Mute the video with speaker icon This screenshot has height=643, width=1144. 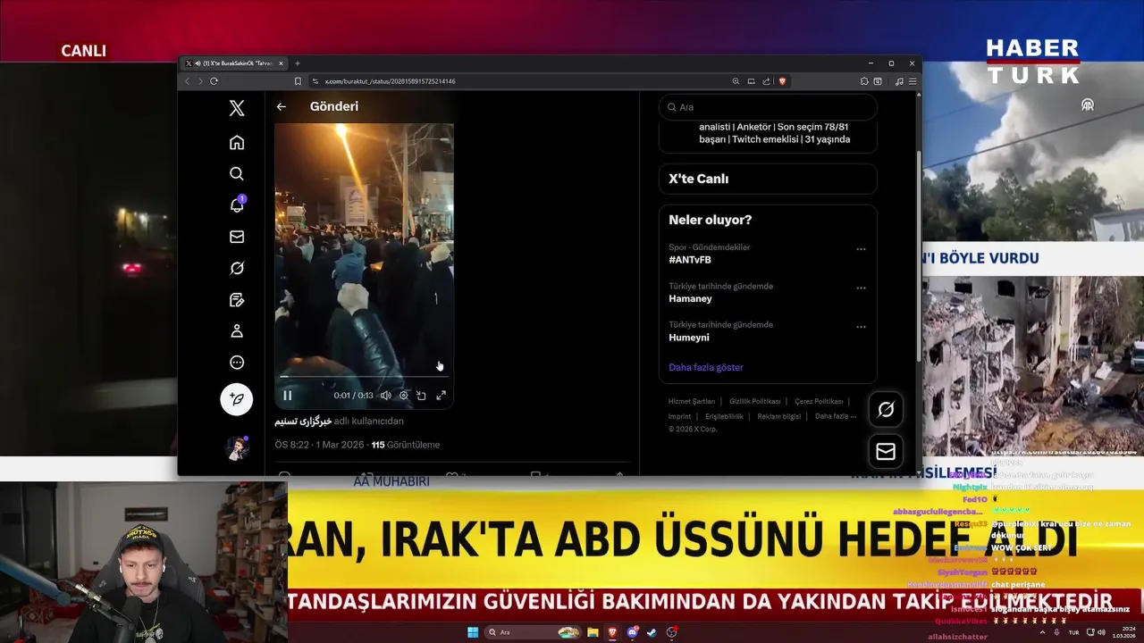point(386,396)
